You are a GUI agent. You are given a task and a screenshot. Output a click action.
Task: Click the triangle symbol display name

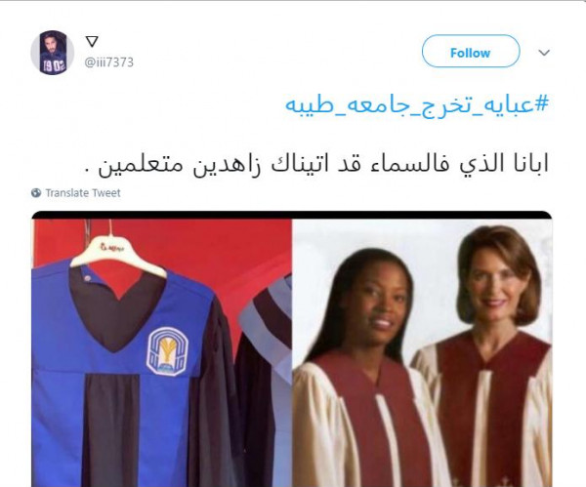pyautogui.click(x=92, y=41)
